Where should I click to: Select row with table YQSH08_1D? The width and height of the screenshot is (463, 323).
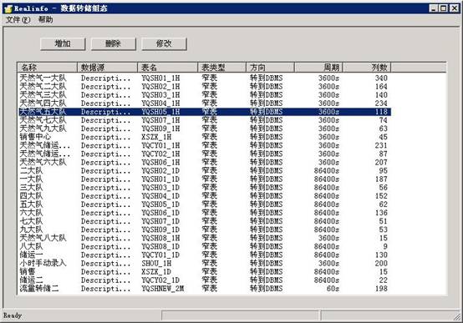(x=205, y=246)
